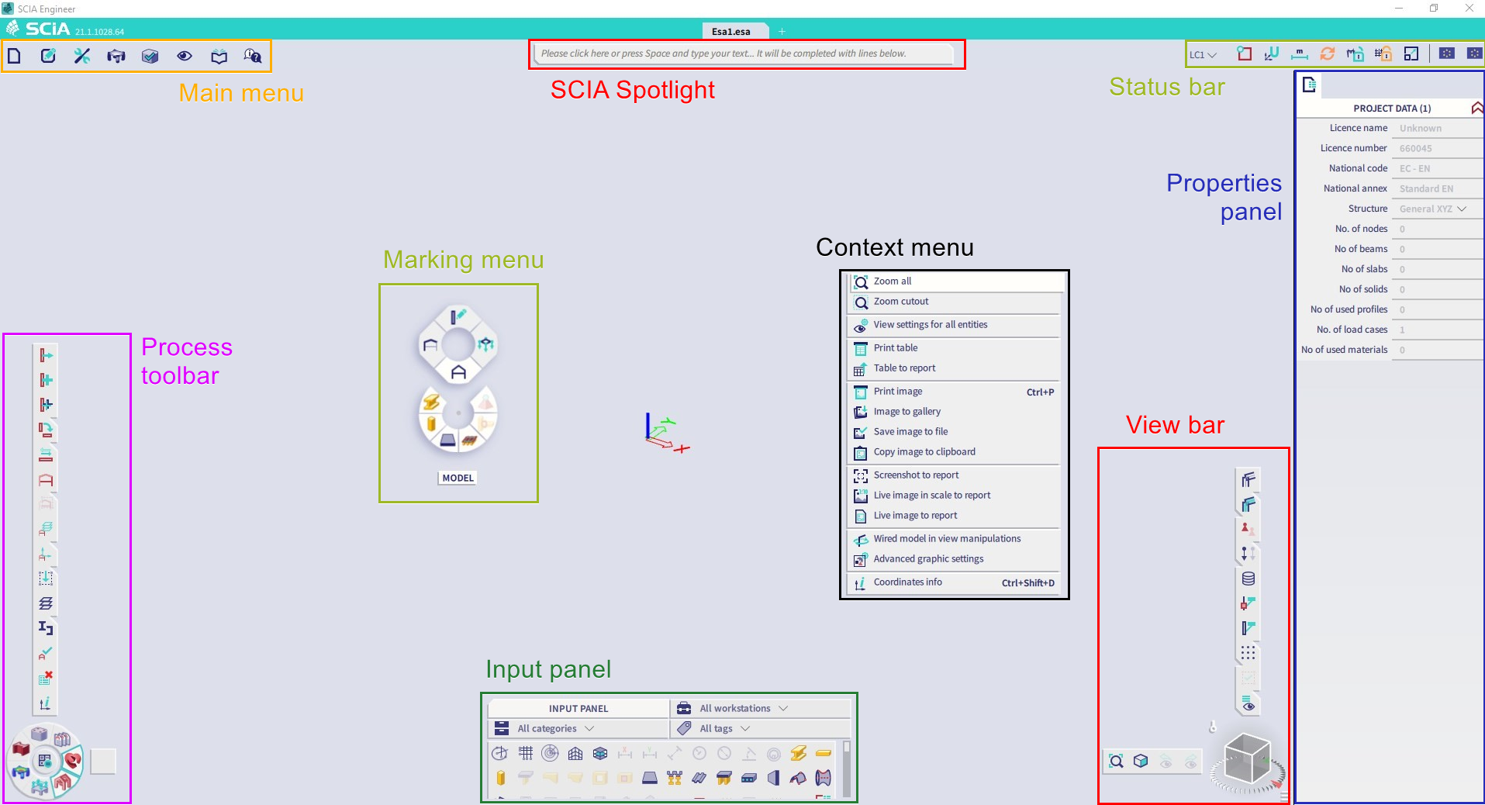The image size is (1485, 805).
Task: Expand the All categories dropdown
Action: click(x=555, y=728)
